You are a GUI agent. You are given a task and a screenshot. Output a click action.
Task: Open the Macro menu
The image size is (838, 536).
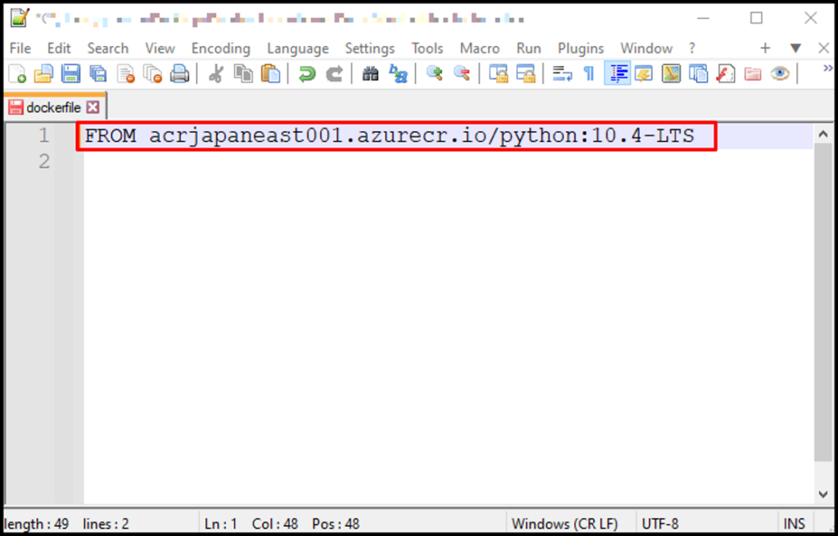pos(480,48)
